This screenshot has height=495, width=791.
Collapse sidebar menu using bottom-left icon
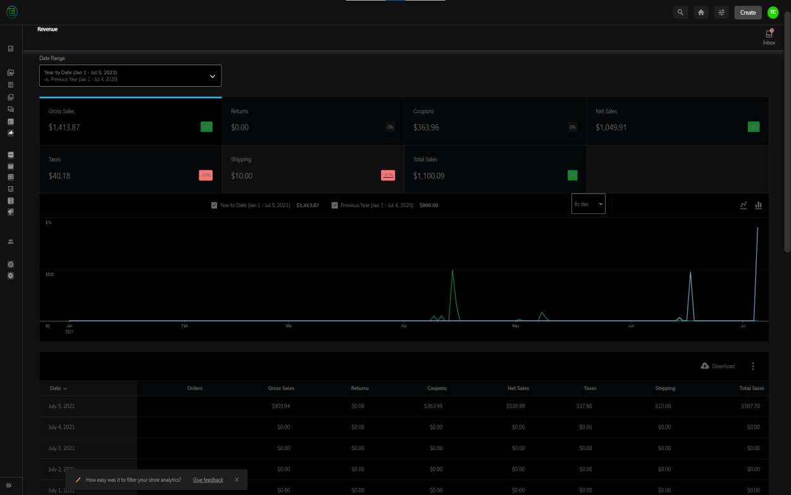9,485
